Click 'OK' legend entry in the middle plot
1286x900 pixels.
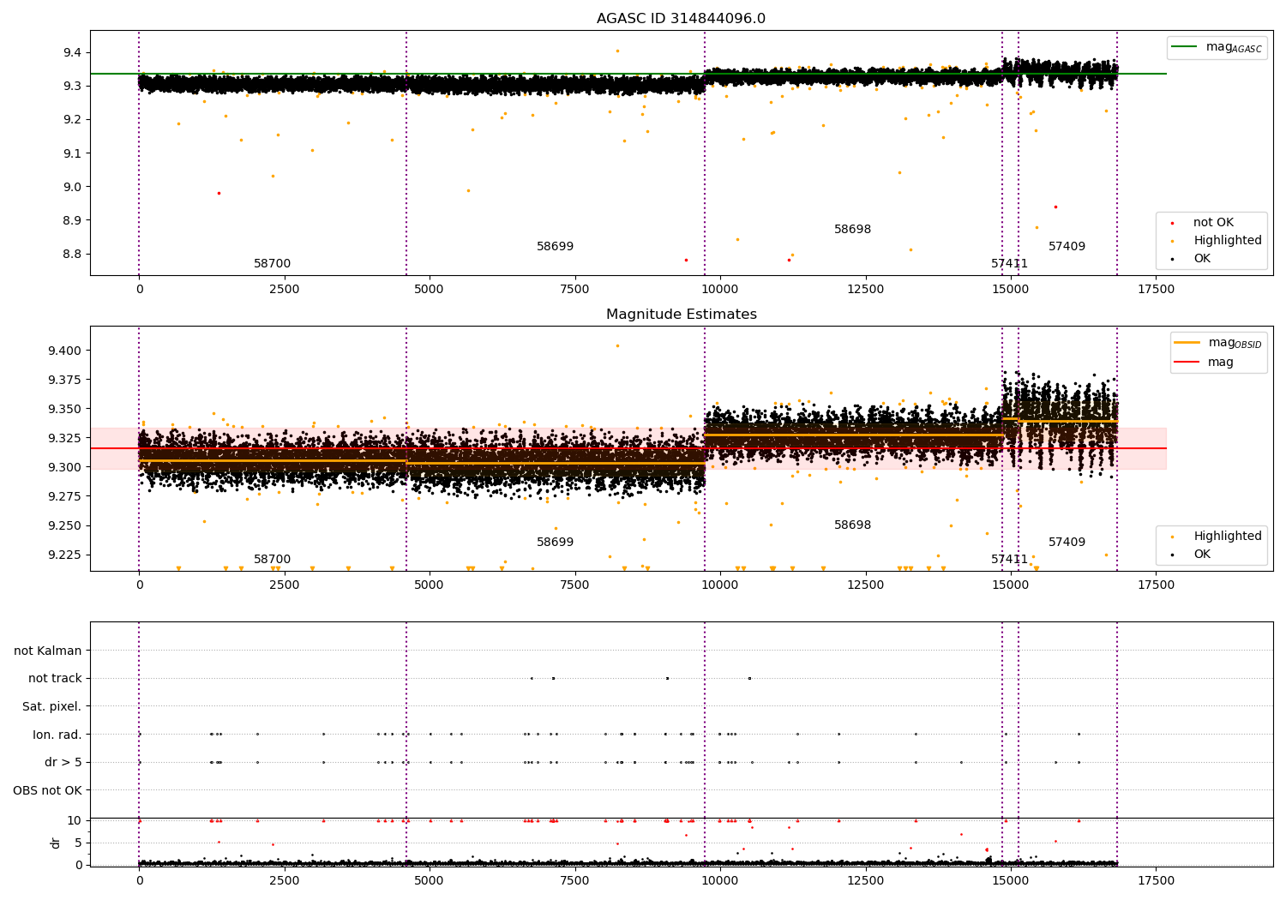[x=1191, y=555]
